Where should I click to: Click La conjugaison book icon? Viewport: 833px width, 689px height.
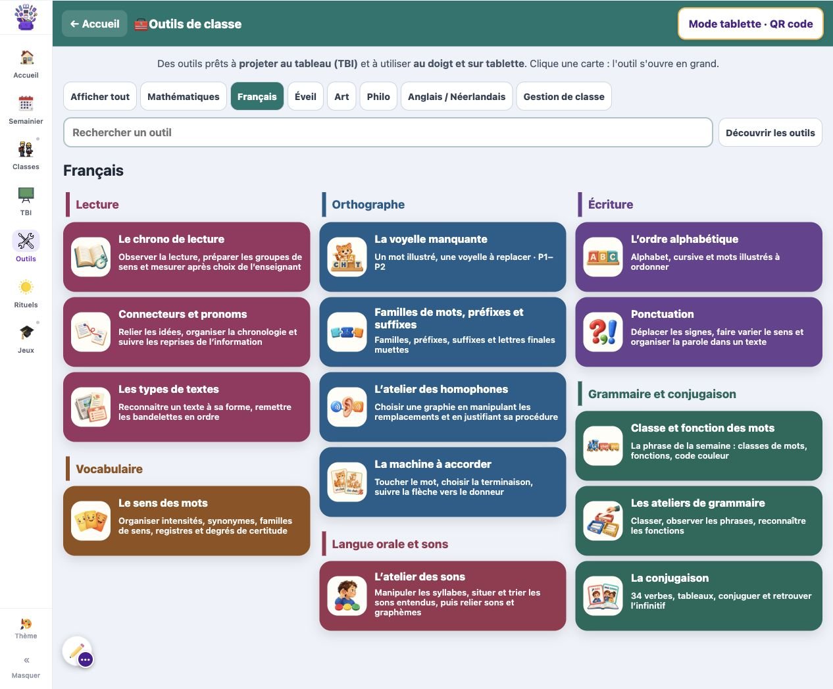(x=603, y=596)
